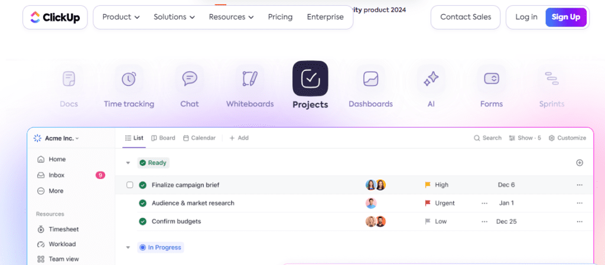Click the Sign Up button
605x265 pixels.
(565, 17)
